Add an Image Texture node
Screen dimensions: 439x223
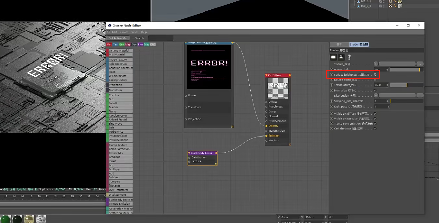pos(120,60)
